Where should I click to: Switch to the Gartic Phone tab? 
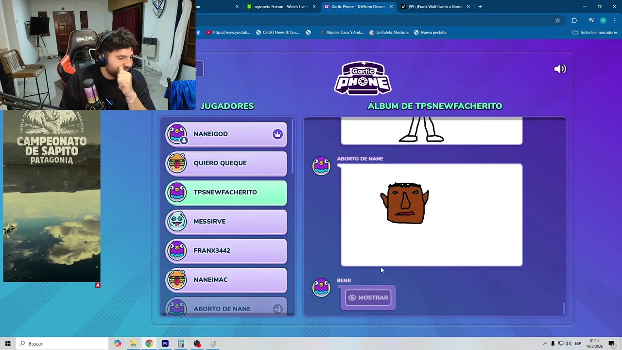click(359, 7)
